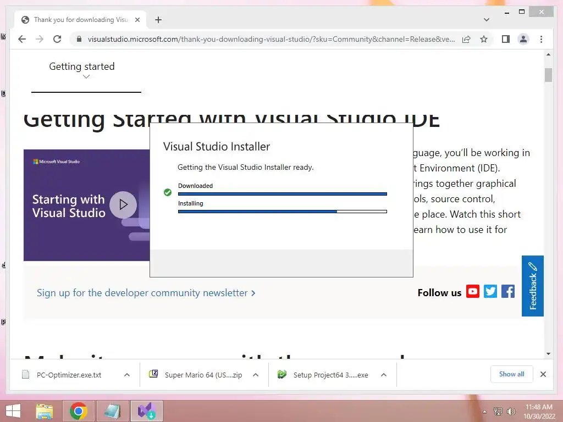Switch to Visual Studio Installer taskbar icon
Screen dimensions: 563x422
[x=146, y=411]
